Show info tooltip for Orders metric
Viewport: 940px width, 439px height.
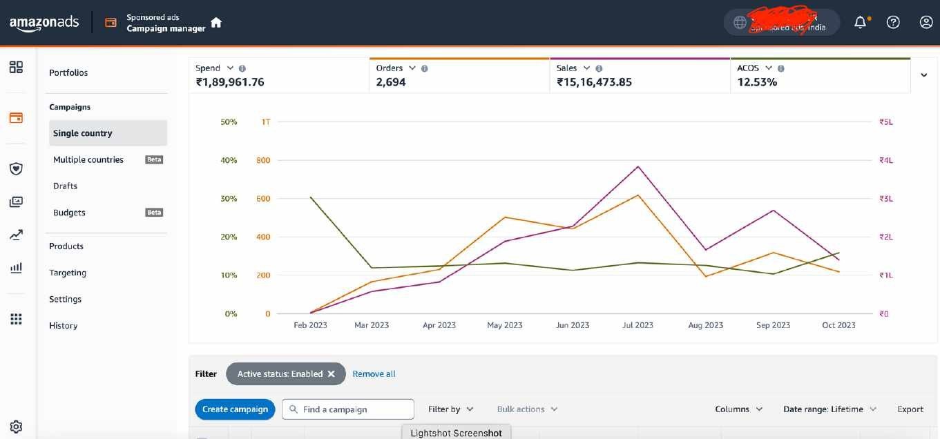425,68
